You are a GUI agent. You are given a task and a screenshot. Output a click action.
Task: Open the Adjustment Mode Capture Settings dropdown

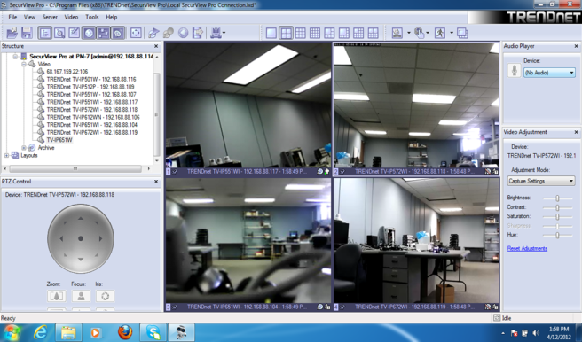[x=541, y=181]
